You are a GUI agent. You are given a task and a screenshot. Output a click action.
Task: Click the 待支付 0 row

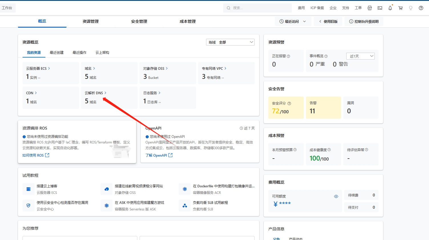tap(361, 208)
